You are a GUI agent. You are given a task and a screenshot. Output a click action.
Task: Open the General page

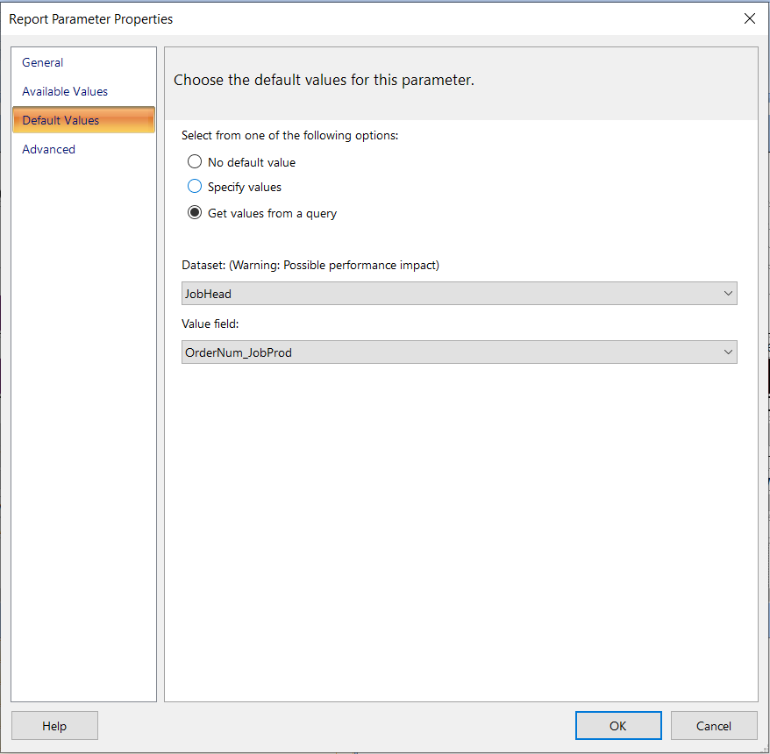(43, 62)
